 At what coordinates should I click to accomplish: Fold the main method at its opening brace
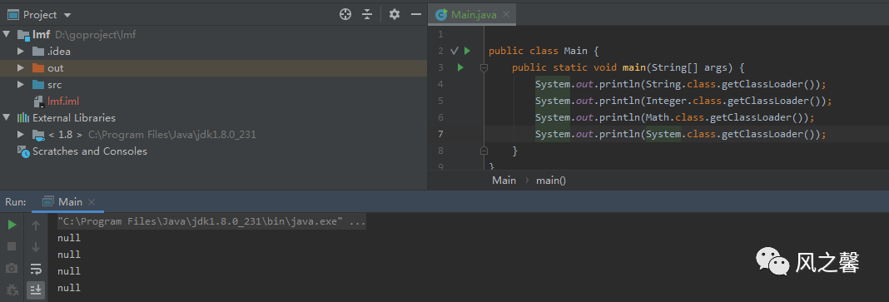click(484, 68)
